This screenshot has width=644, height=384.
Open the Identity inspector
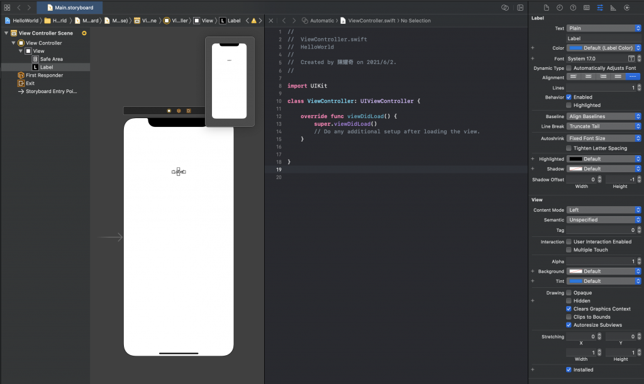(x=587, y=8)
